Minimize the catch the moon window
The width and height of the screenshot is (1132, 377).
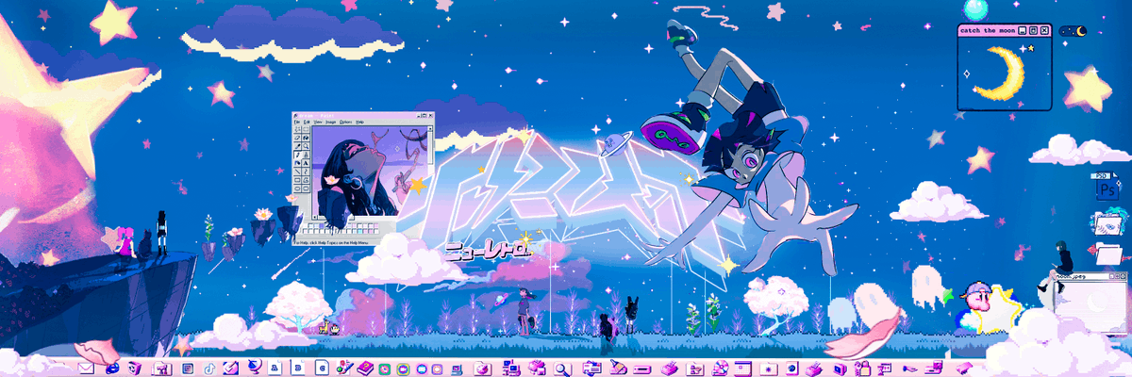tap(1021, 30)
